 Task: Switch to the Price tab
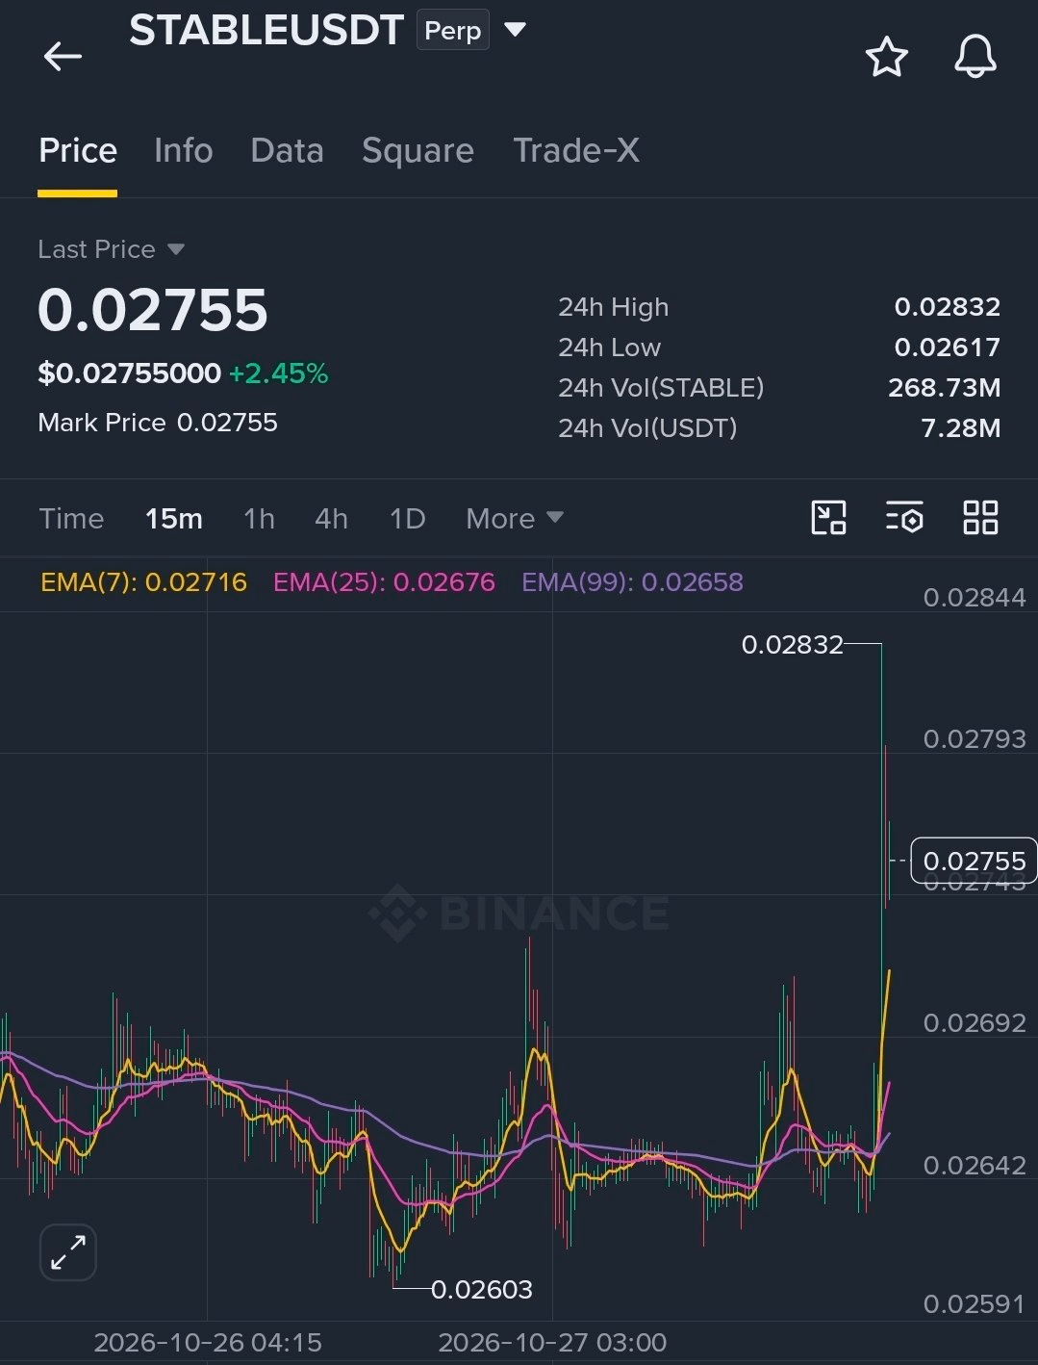(78, 151)
